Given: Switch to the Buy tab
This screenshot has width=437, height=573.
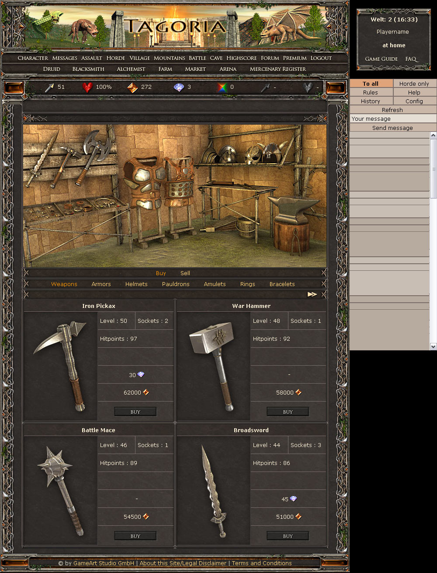Looking at the screenshot, I should [161, 273].
